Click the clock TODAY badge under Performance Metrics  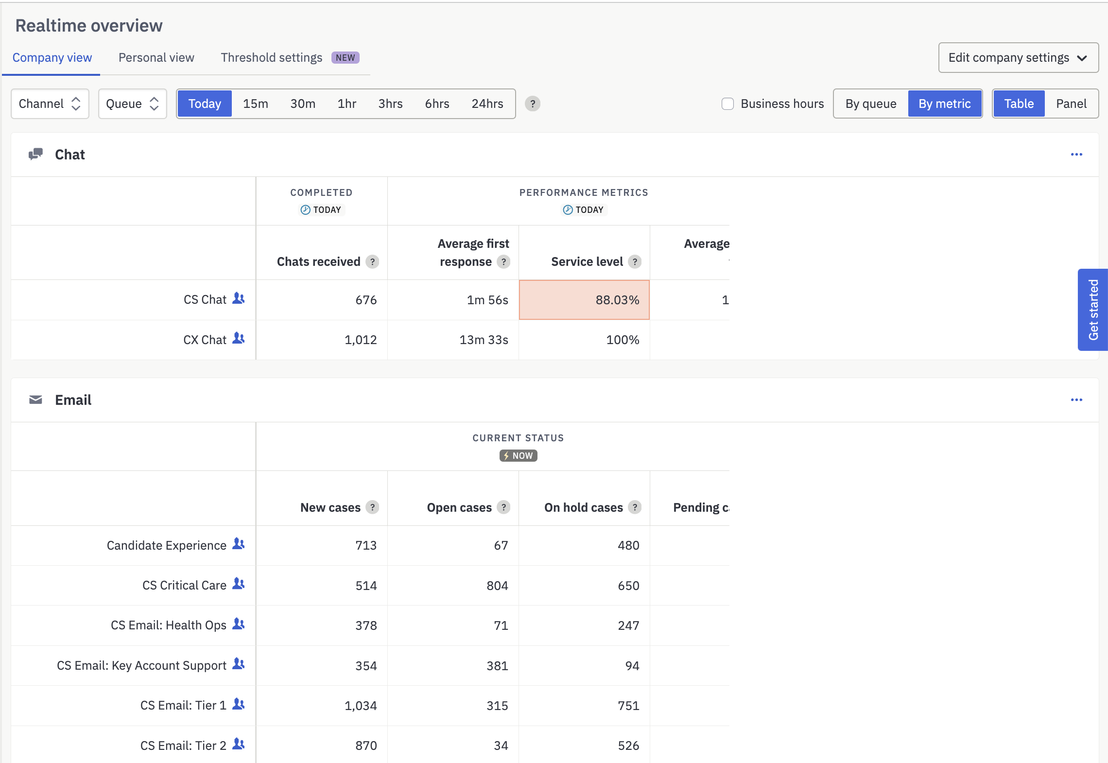pyautogui.click(x=584, y=210)
